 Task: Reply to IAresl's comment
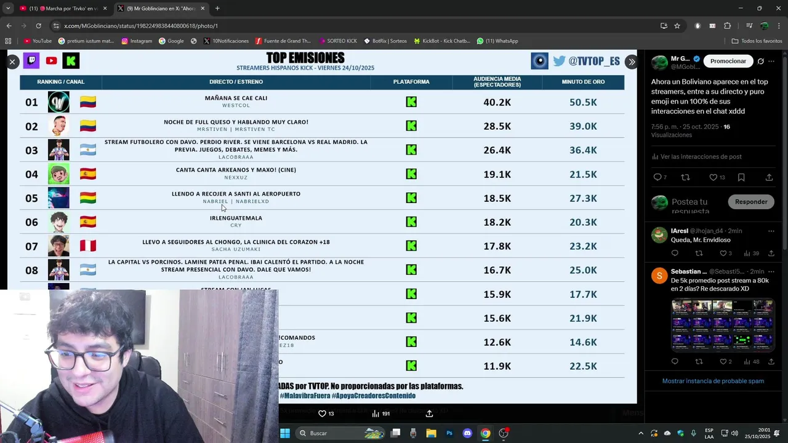(x=675, y=253)
